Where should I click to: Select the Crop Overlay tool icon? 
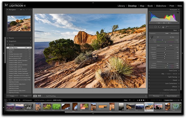(151, 27)
